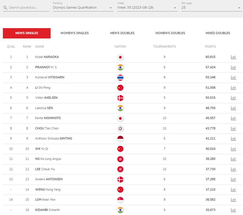Select the Men's Doubles tab
243x215 pixels.
(122, 33)
